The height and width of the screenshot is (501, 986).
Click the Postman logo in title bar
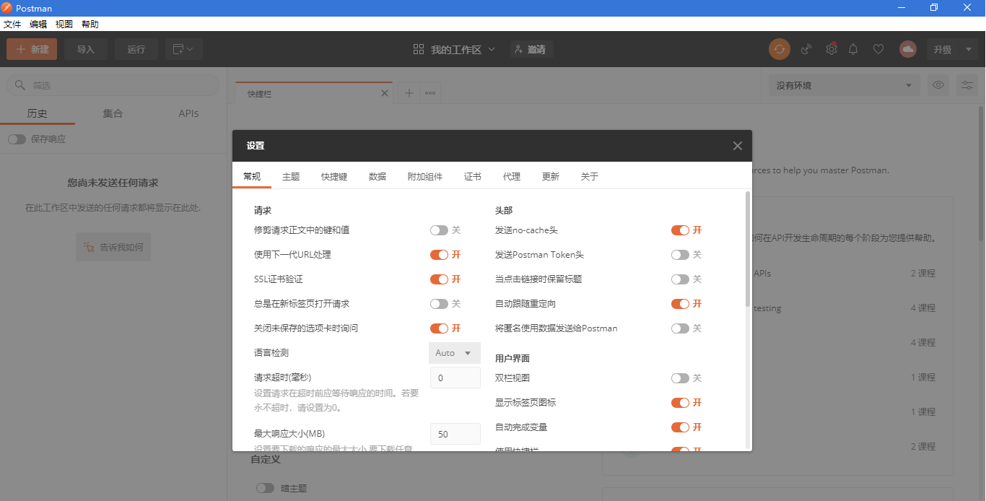(x=7, y=8)
